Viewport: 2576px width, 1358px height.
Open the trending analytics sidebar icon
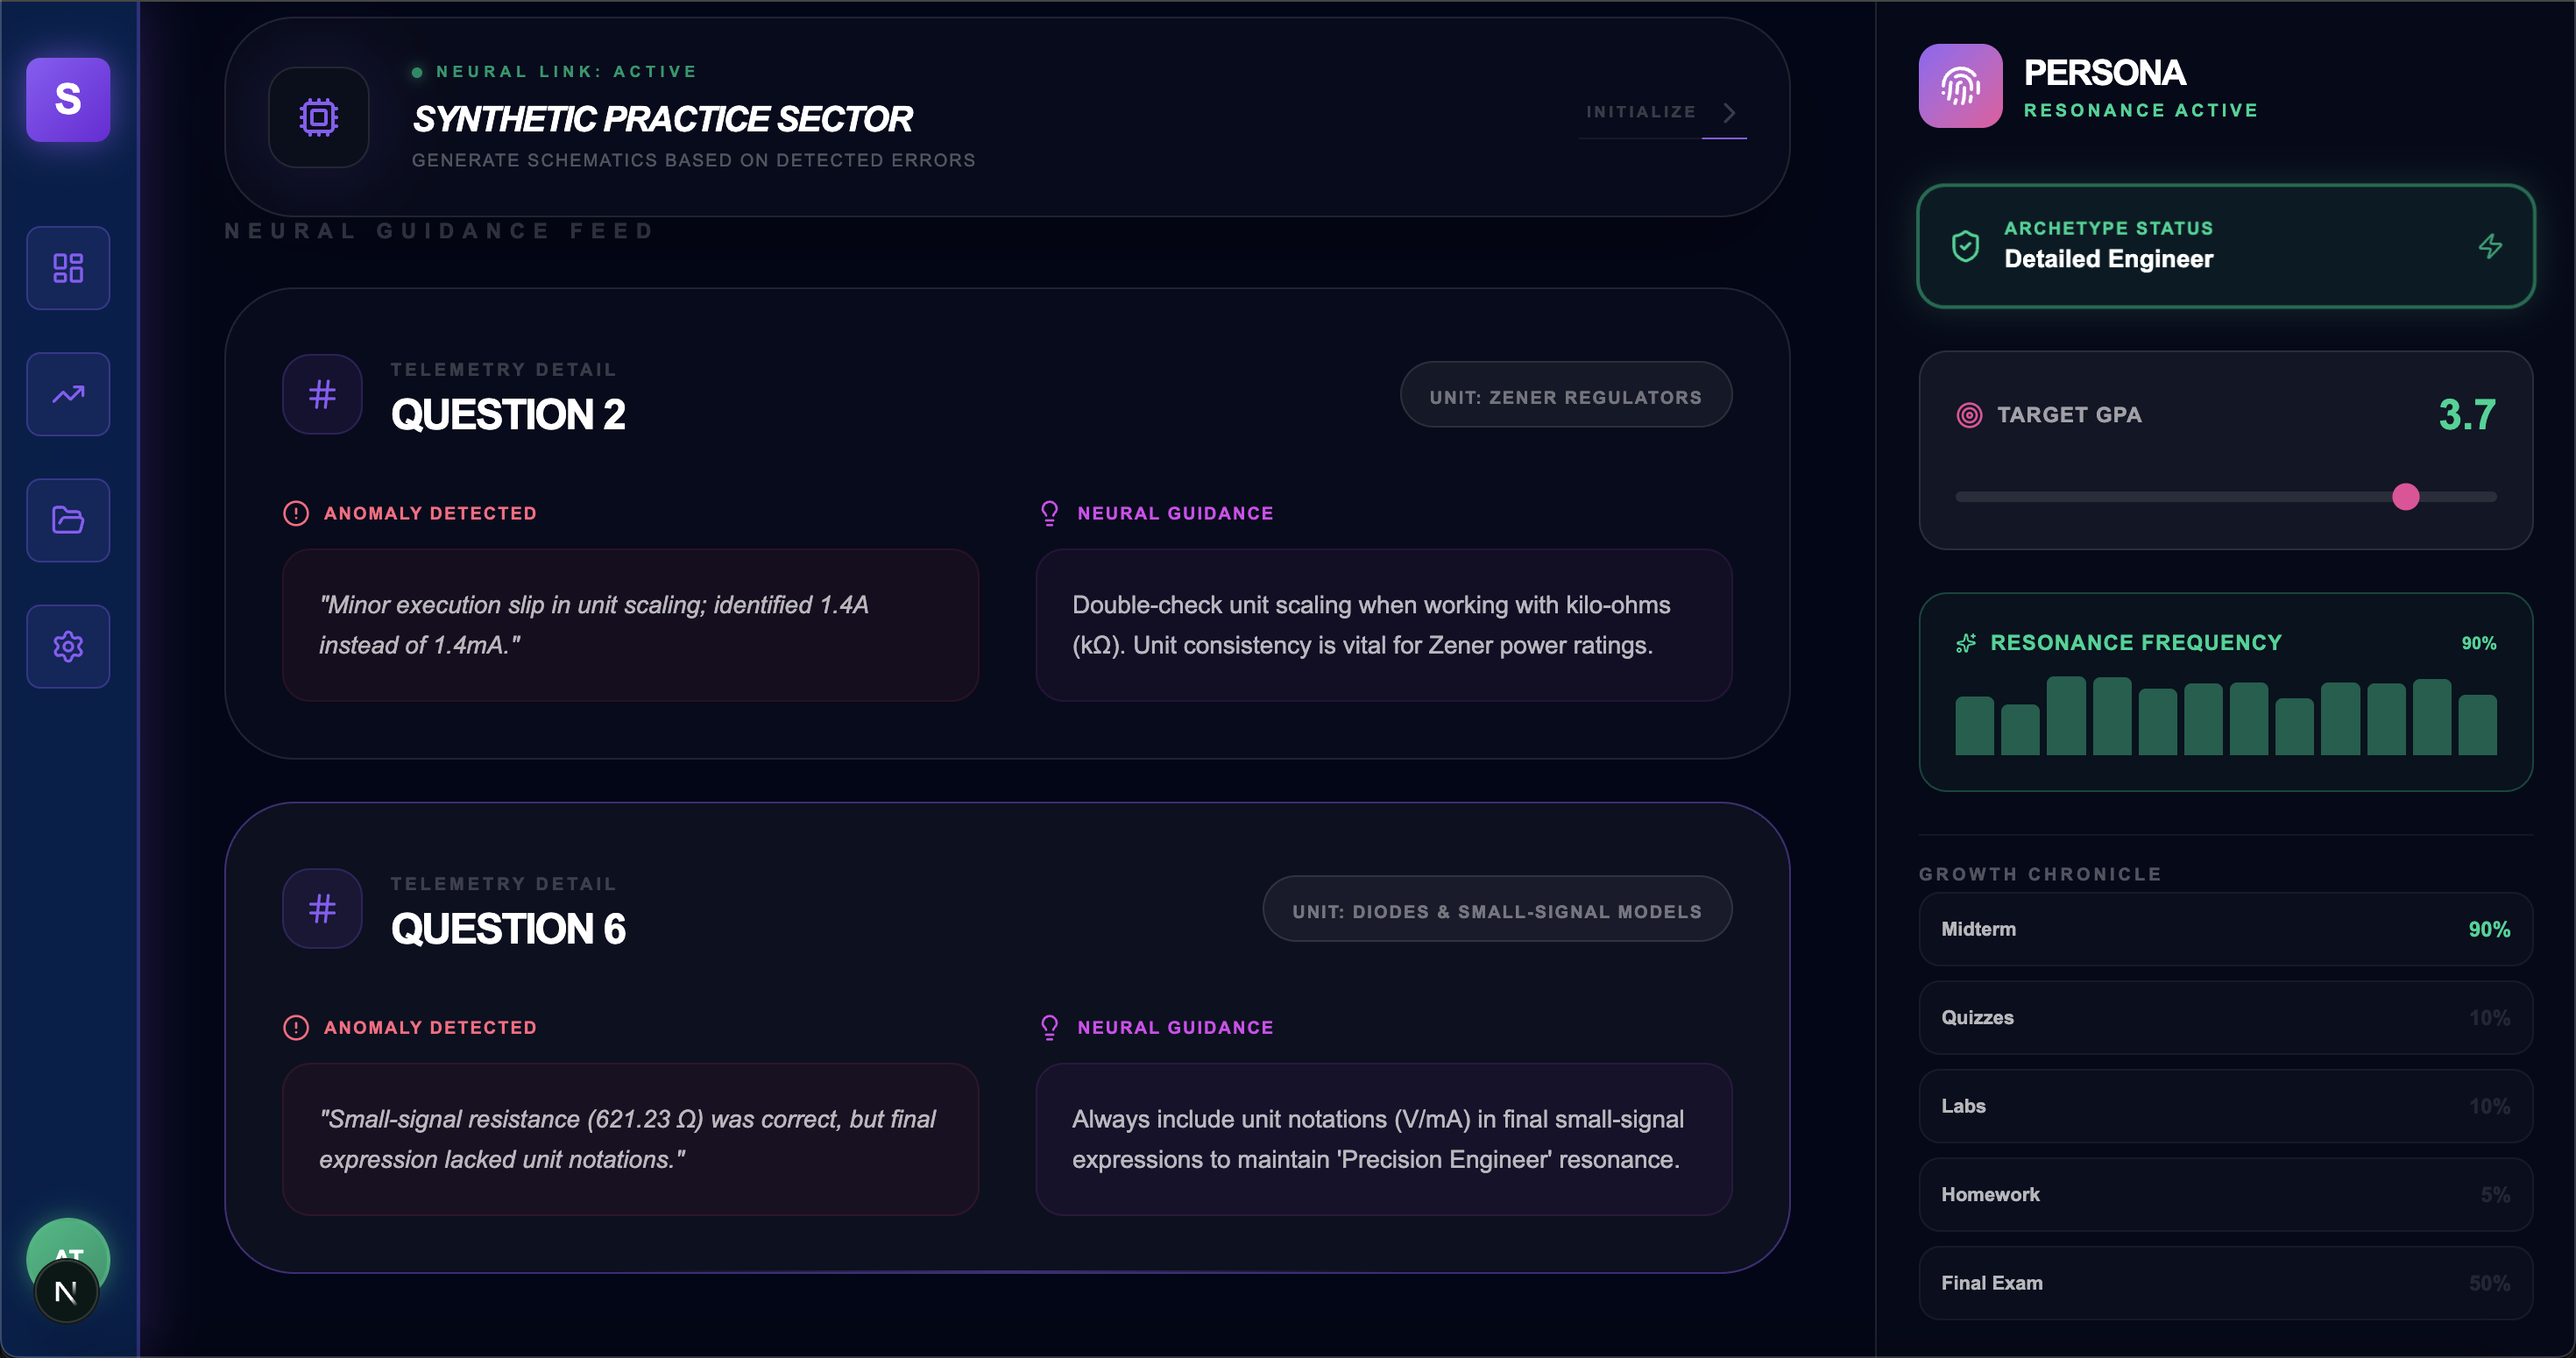click(x=68, y=394)
